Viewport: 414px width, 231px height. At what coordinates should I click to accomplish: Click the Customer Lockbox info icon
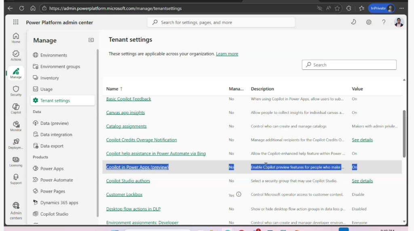pyautogui.click(x=239, y=194)
